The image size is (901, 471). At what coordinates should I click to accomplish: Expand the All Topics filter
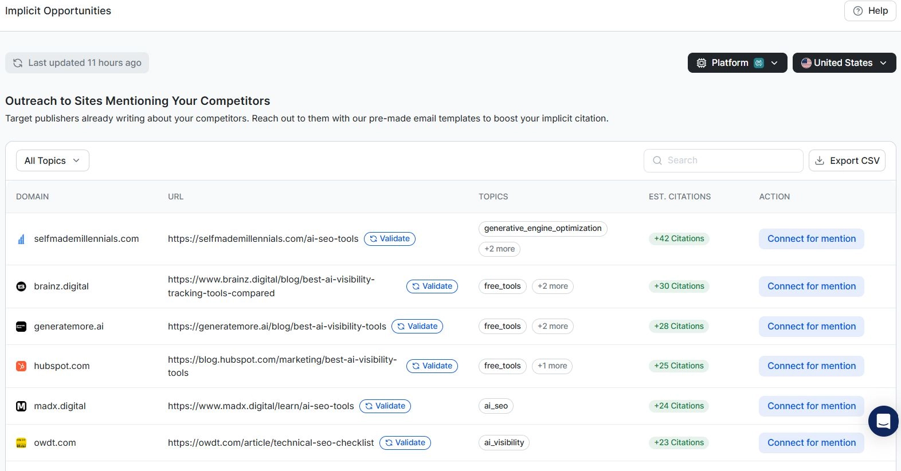pyautogui.click(x=52, y=161)
